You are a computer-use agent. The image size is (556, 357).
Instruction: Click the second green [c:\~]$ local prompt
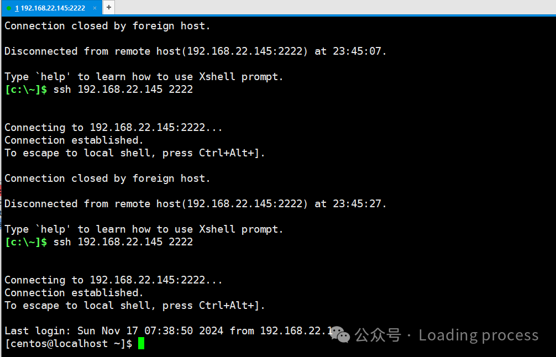coord(26,242)
